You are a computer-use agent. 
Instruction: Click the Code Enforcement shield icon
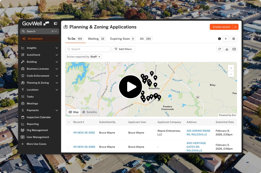[x=23, y=76]
